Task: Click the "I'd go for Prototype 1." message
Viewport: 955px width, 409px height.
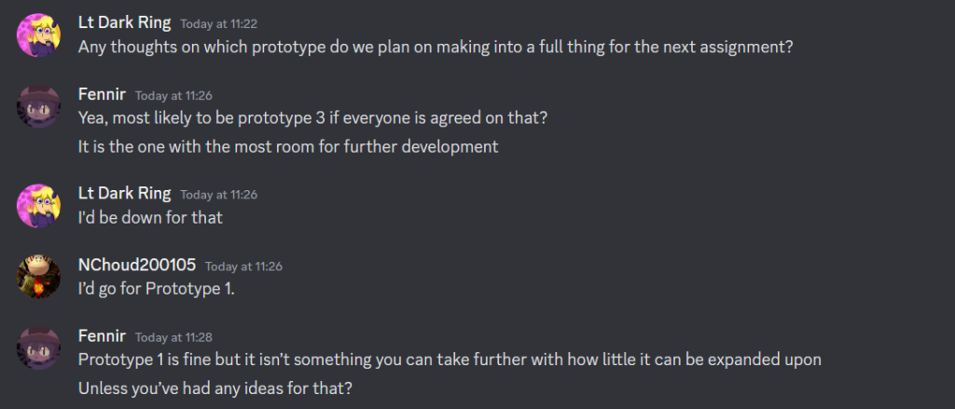Action: (x=157, y=288)
